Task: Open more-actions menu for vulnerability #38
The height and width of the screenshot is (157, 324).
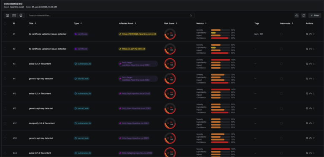Action: [314, 138]
